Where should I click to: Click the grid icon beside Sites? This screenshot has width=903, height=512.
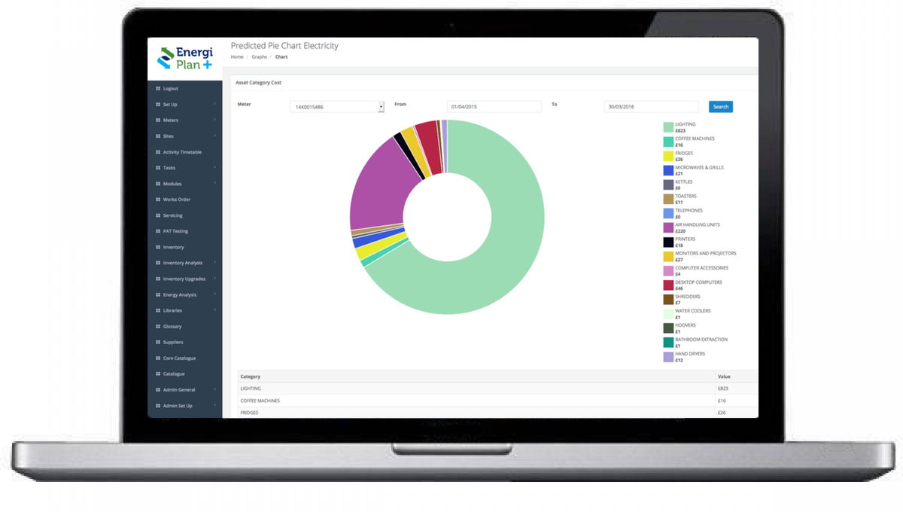click(158, 136)
